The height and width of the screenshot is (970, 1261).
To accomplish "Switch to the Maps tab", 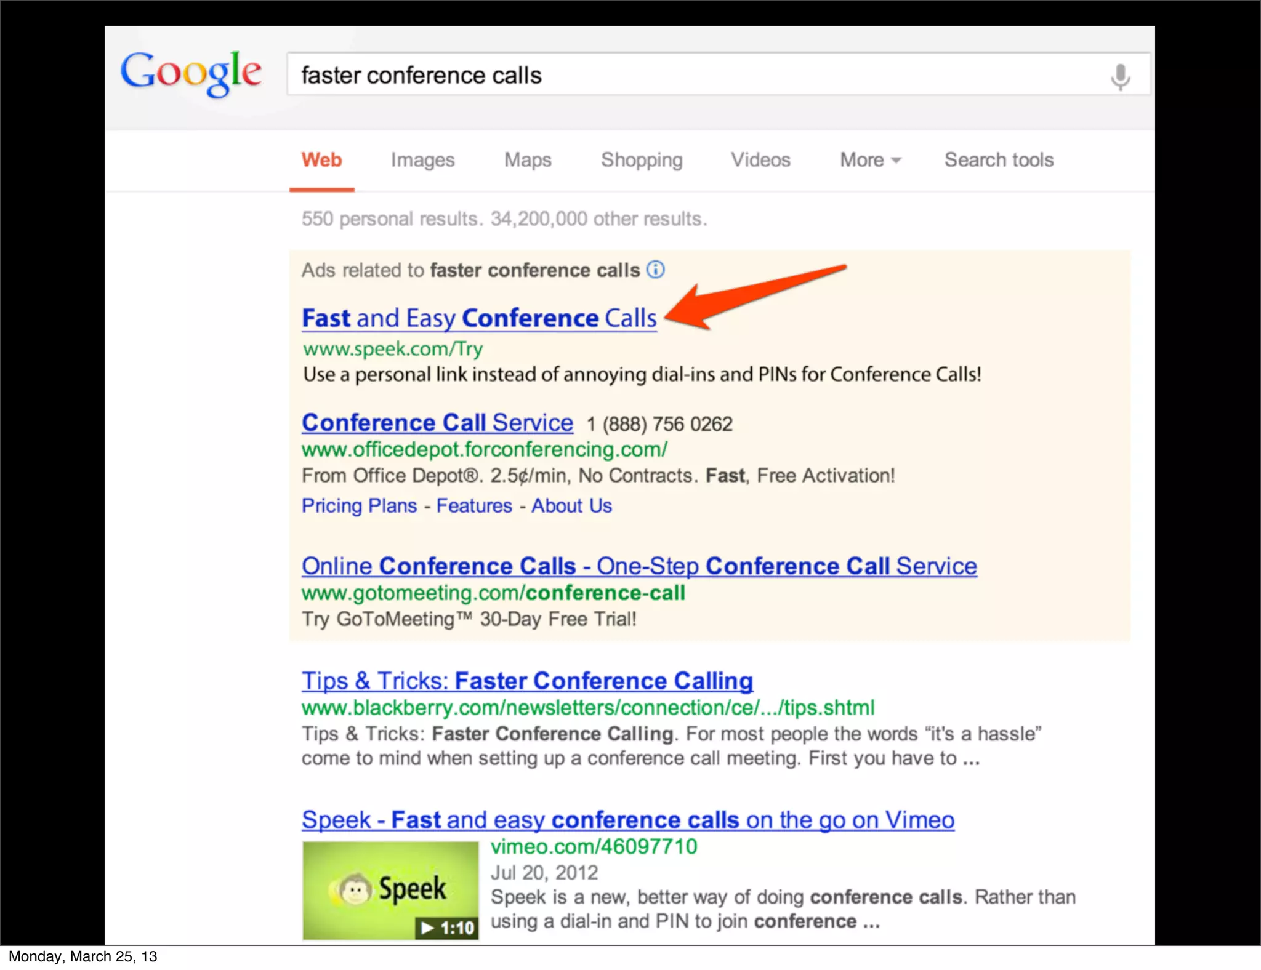I will point(528,160).
